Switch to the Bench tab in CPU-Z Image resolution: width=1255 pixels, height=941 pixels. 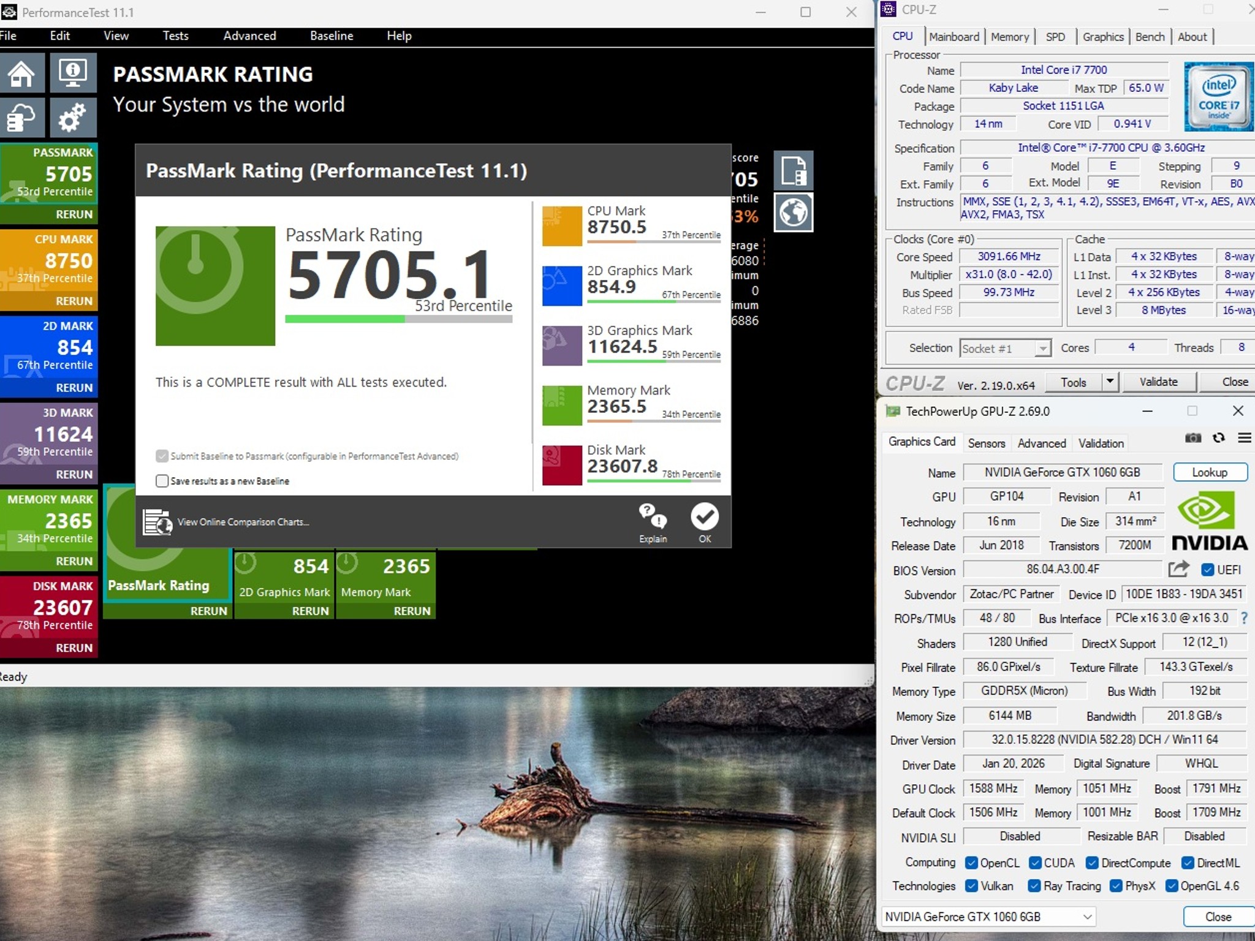tap(1150, 37)
